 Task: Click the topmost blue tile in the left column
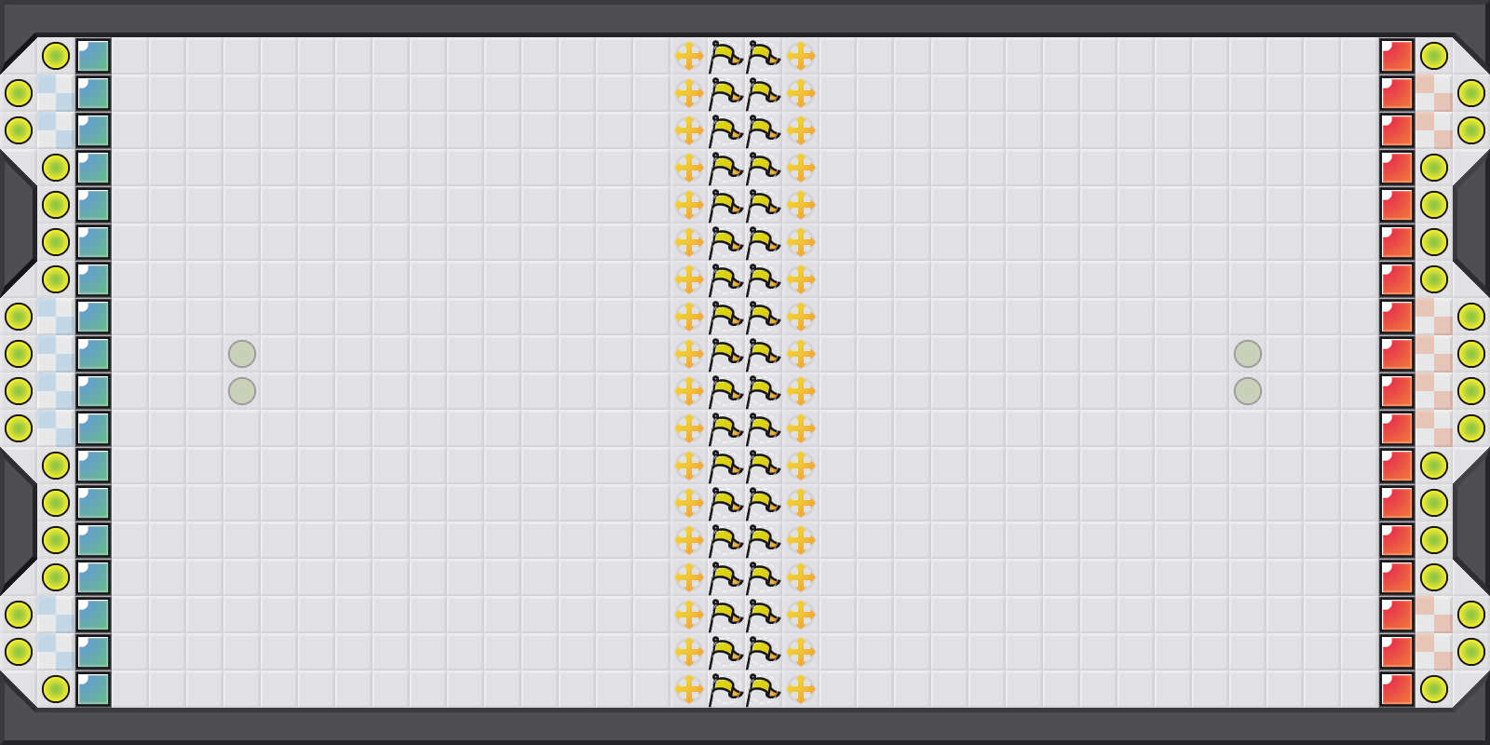coord(93,56)
